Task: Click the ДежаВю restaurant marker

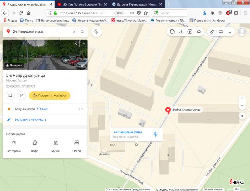Action: click(104, 150)
